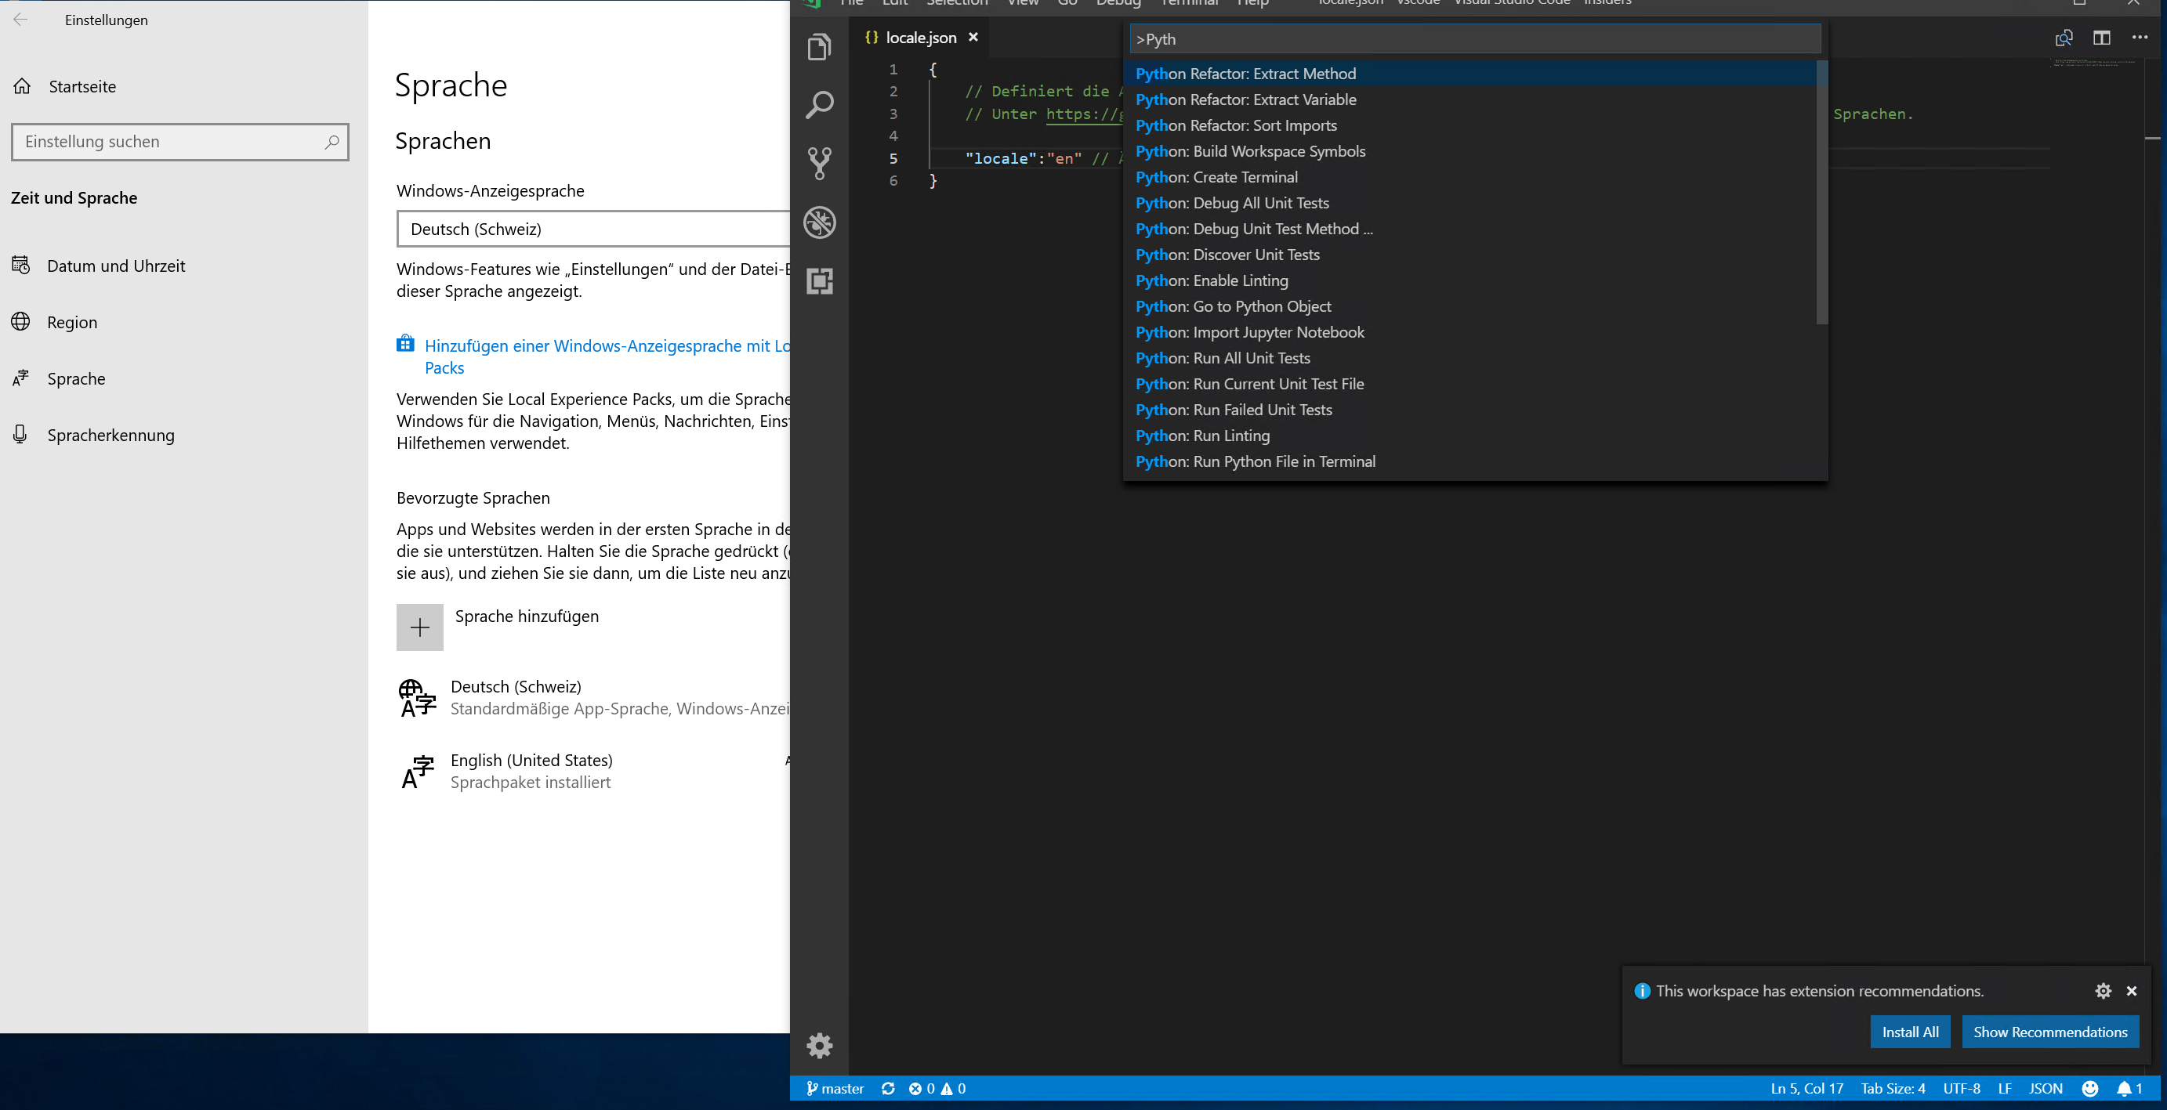Choose 'Python: Create Terminal' command
This screenshot has width=2167, height=1110.
click(x=1216, y=178)
